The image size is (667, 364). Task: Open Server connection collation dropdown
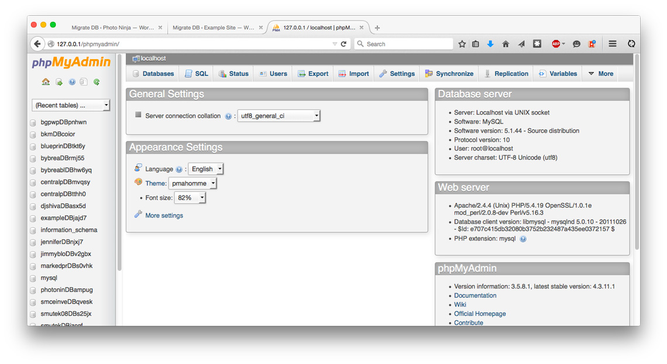tap(279, 116)
